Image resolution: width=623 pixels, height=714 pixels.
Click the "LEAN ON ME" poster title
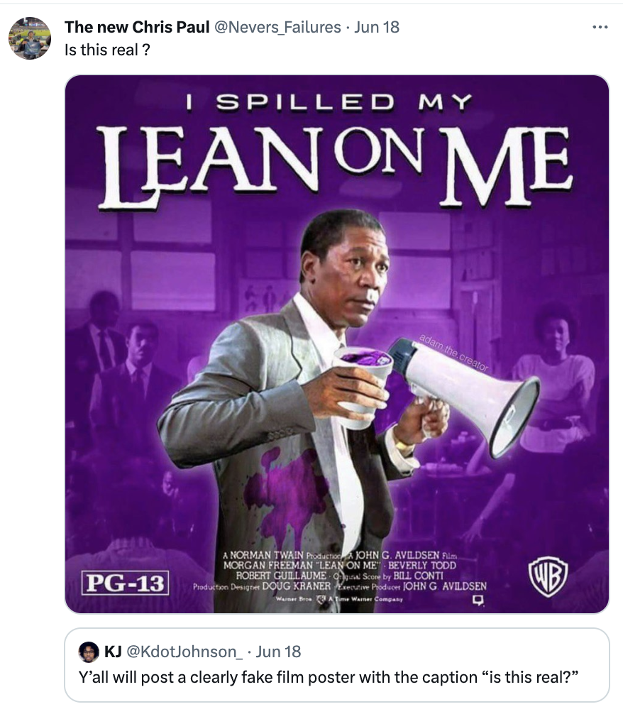[335, 167]
